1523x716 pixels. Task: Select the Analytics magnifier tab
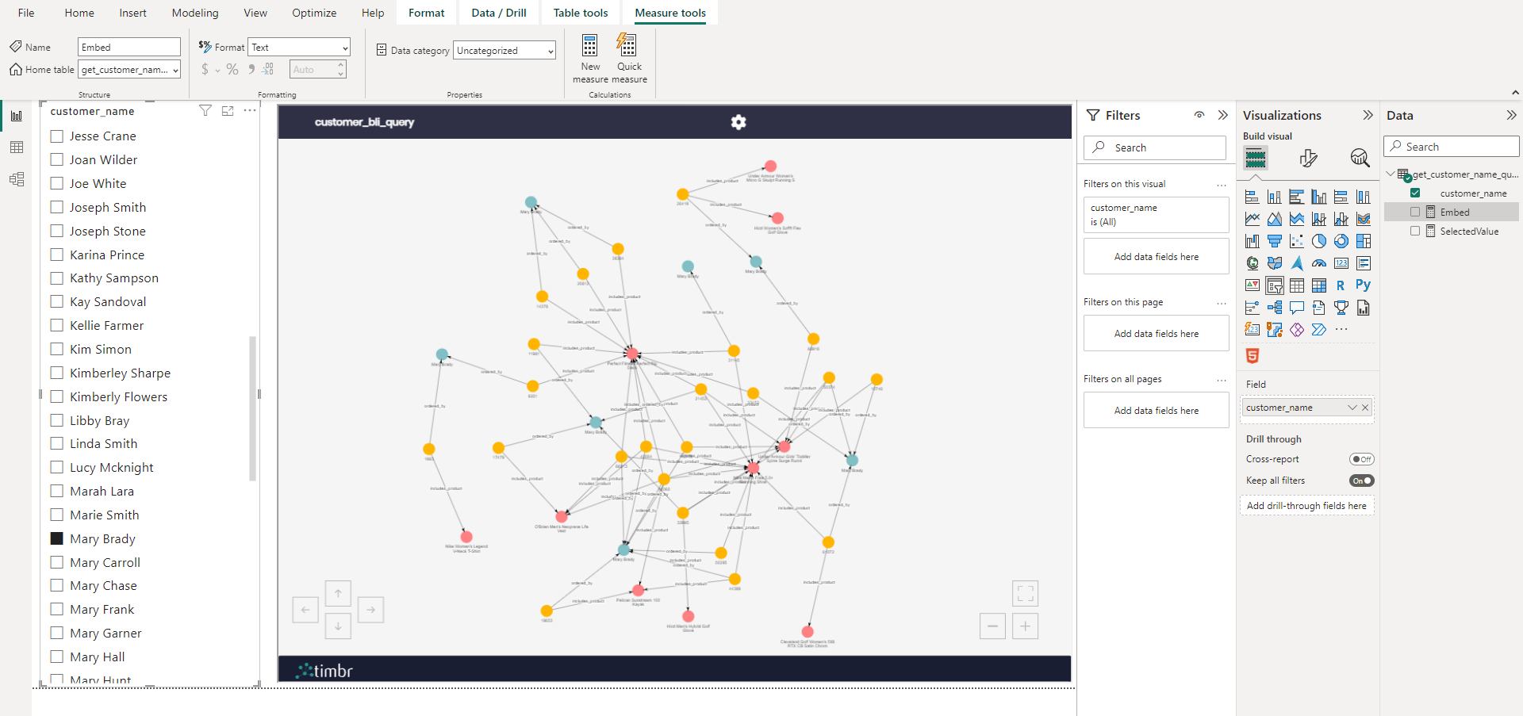click(1360, 159)
